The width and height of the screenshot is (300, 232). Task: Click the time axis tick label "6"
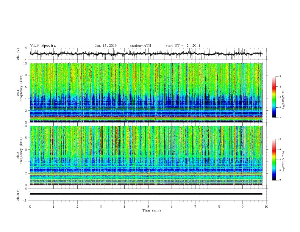click(x=172, y=207)
